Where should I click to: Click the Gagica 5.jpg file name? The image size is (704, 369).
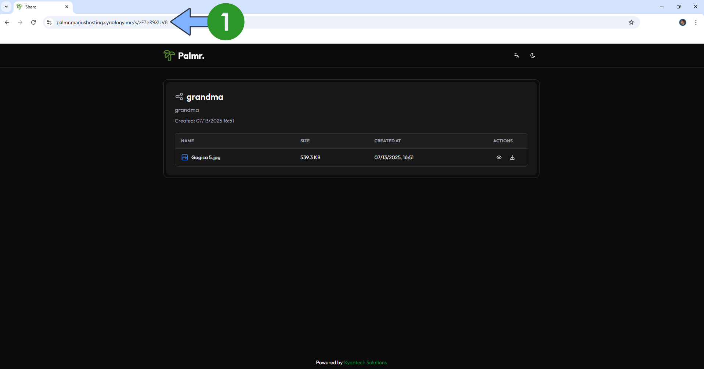[x=206, y=157]
